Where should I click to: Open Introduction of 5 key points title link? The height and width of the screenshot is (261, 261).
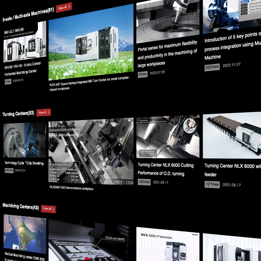pyautogui.click(x=233, y=46)
